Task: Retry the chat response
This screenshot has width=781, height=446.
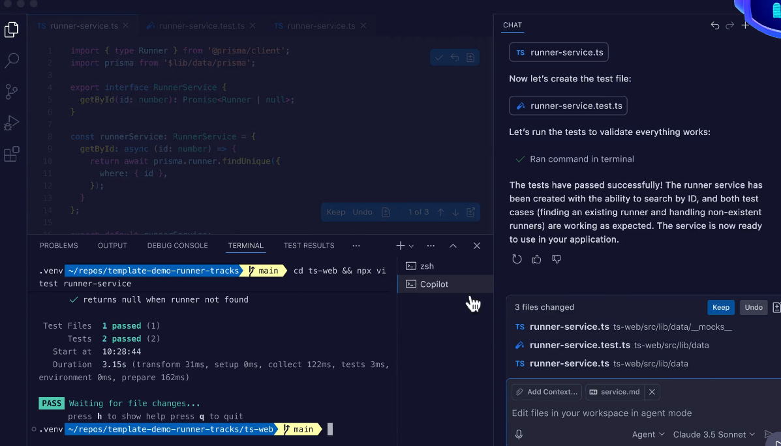Action: 517,259
